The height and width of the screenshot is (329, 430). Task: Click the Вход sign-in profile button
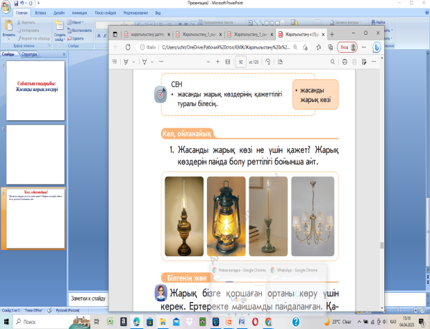click(347, 47)
